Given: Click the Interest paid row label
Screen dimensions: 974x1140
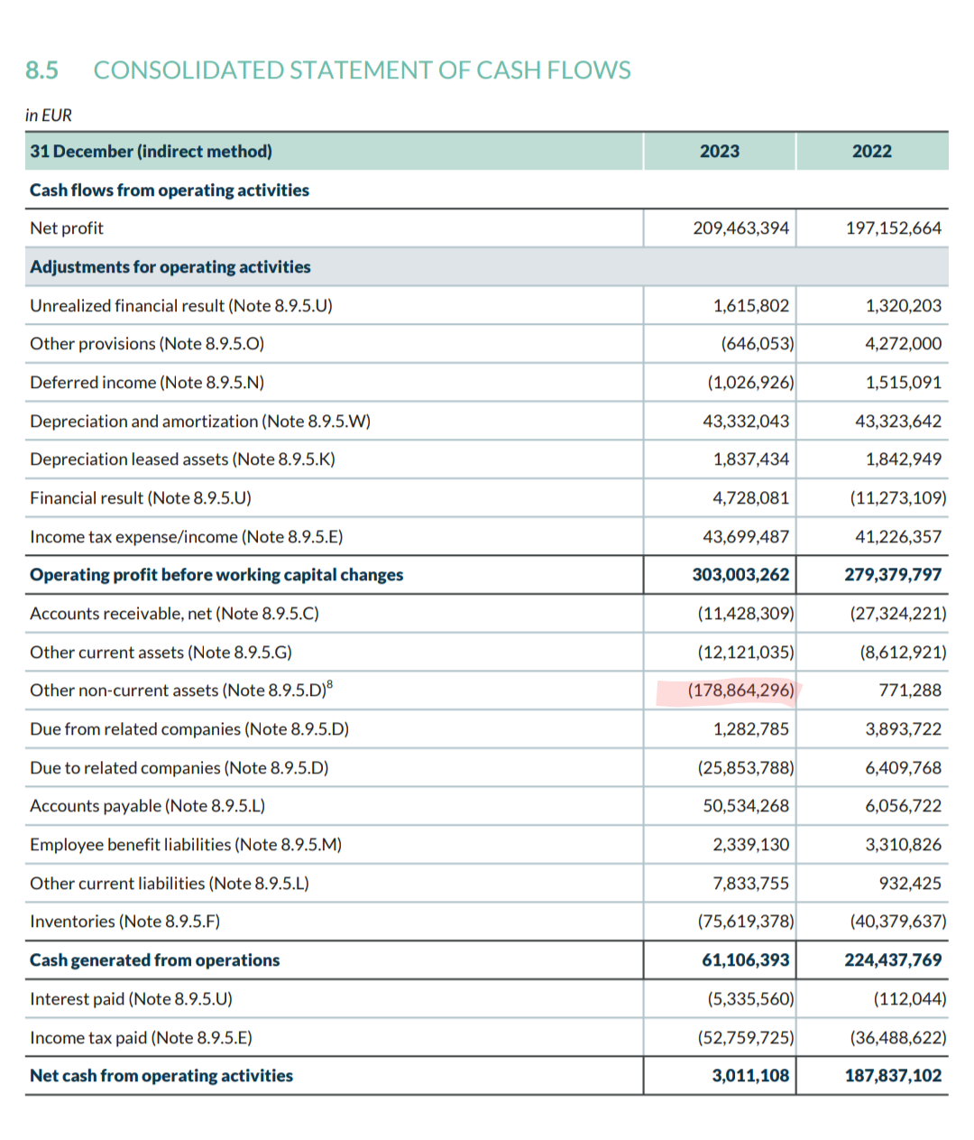Looking at the screenshot, I should coord(131,999).
